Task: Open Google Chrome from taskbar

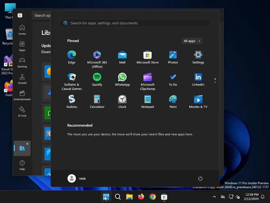Action: (153, 197)
